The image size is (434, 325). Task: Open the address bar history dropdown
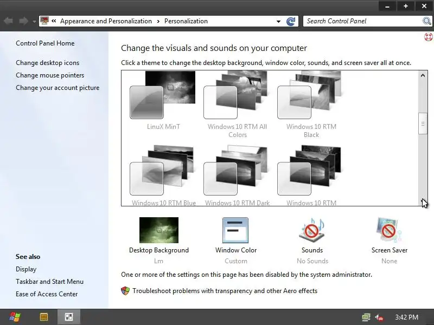pos(278,21)
